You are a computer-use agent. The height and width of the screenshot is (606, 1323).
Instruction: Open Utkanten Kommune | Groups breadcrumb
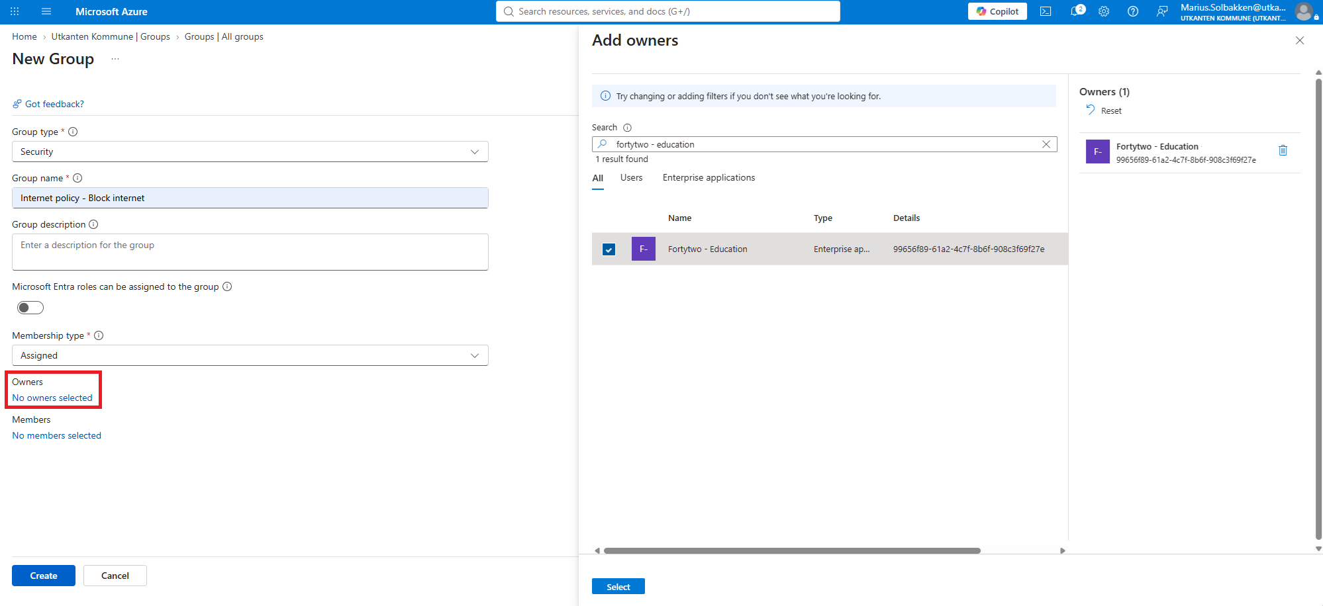(111, 36)
